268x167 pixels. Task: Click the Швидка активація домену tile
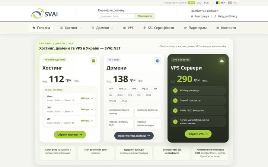pos(120,112)
